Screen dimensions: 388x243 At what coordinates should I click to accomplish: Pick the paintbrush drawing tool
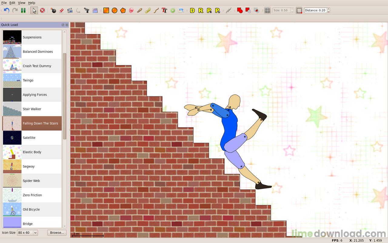[x=139, y=10]
